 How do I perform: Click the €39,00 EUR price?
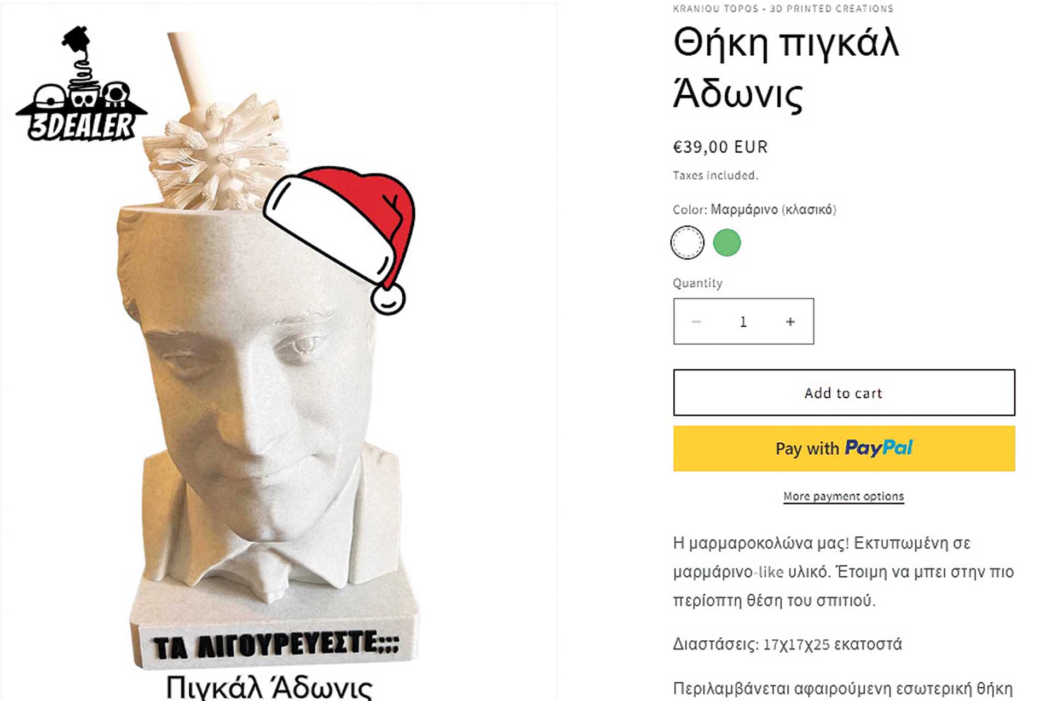tap(720, 147)
